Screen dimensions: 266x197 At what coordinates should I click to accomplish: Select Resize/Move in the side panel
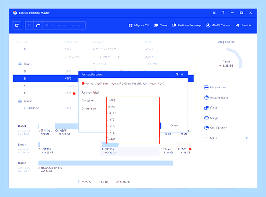coord(215,88)
